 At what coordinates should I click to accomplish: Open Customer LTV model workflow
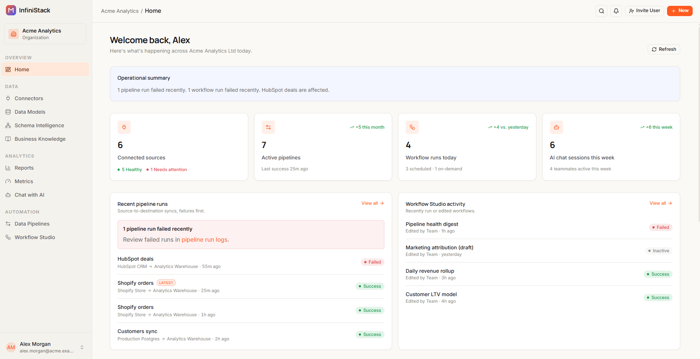tap(539, 298)
